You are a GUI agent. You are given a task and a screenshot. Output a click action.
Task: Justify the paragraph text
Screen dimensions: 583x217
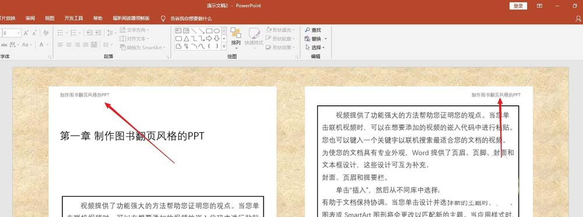(x=86, y=45)
